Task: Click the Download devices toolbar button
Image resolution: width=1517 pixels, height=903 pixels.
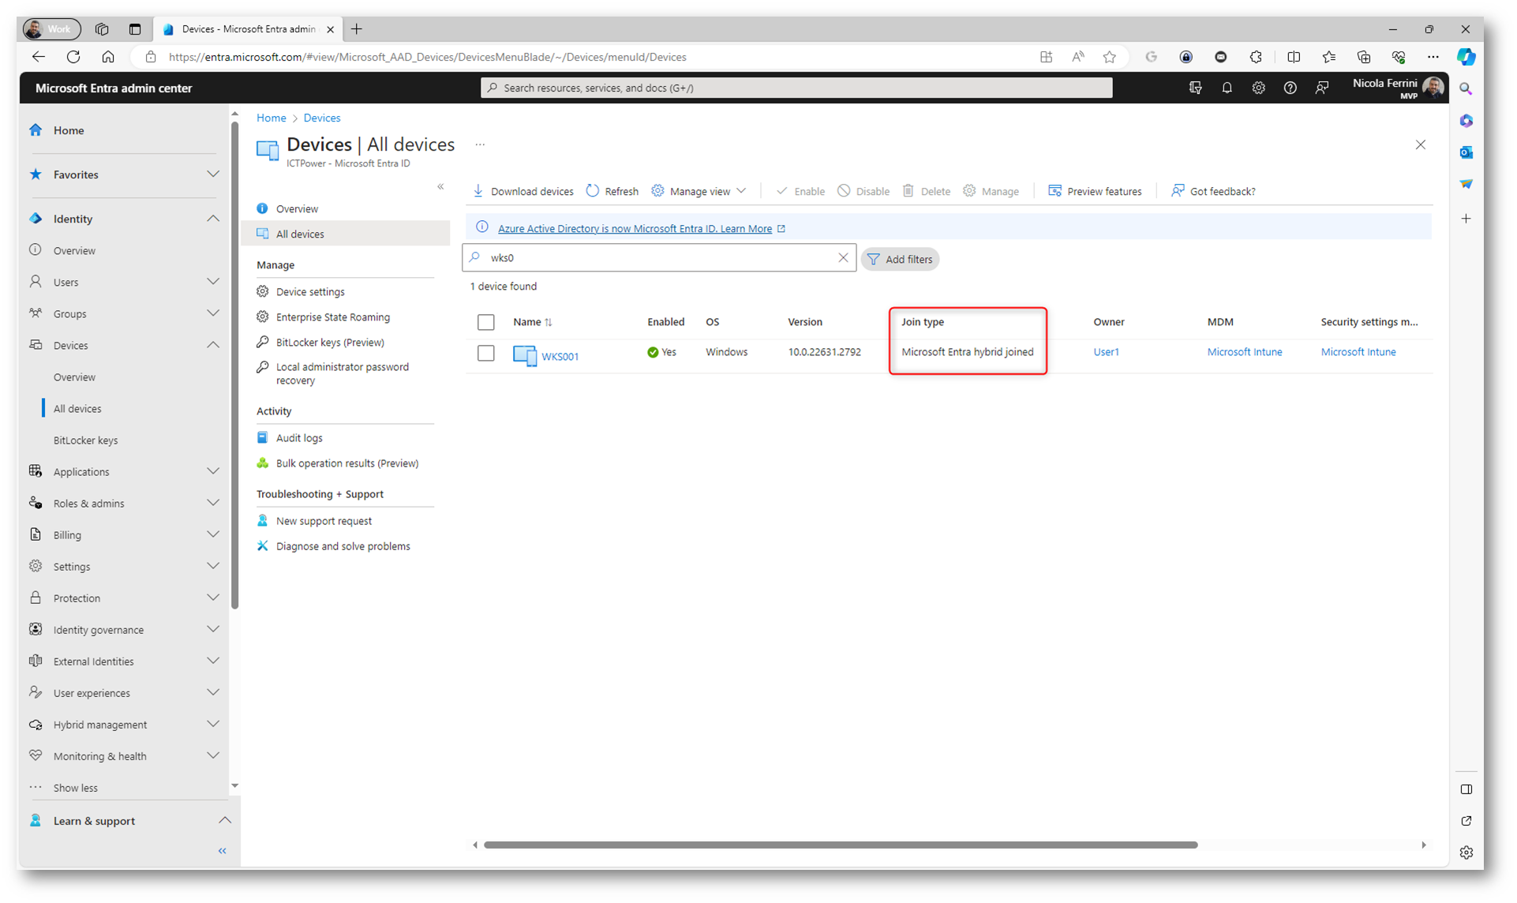Action: click(523, 191)
